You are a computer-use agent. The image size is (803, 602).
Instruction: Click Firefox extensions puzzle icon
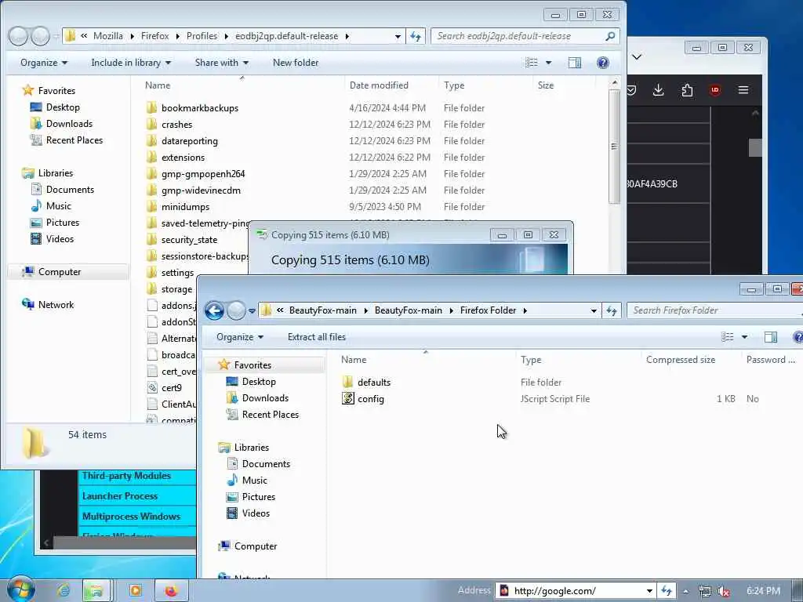point(687,91)
